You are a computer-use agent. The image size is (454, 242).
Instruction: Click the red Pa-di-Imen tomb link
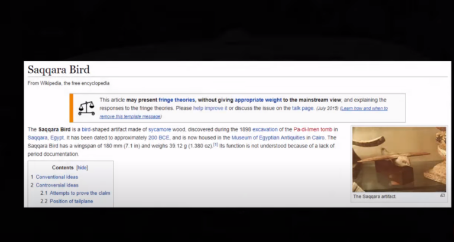313,129
